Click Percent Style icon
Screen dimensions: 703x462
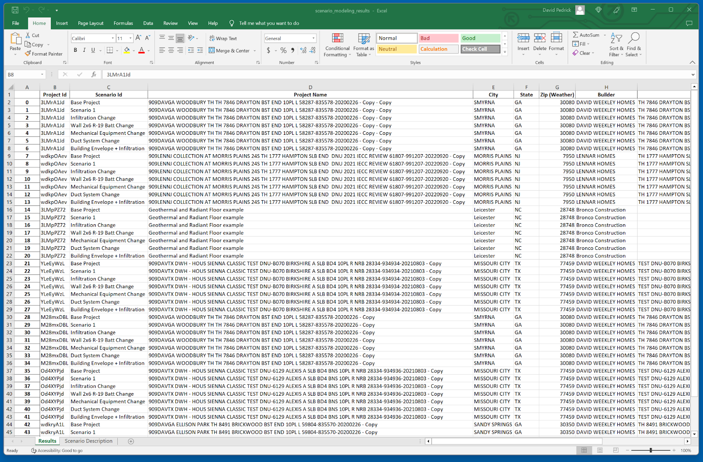tap(283, 51)
